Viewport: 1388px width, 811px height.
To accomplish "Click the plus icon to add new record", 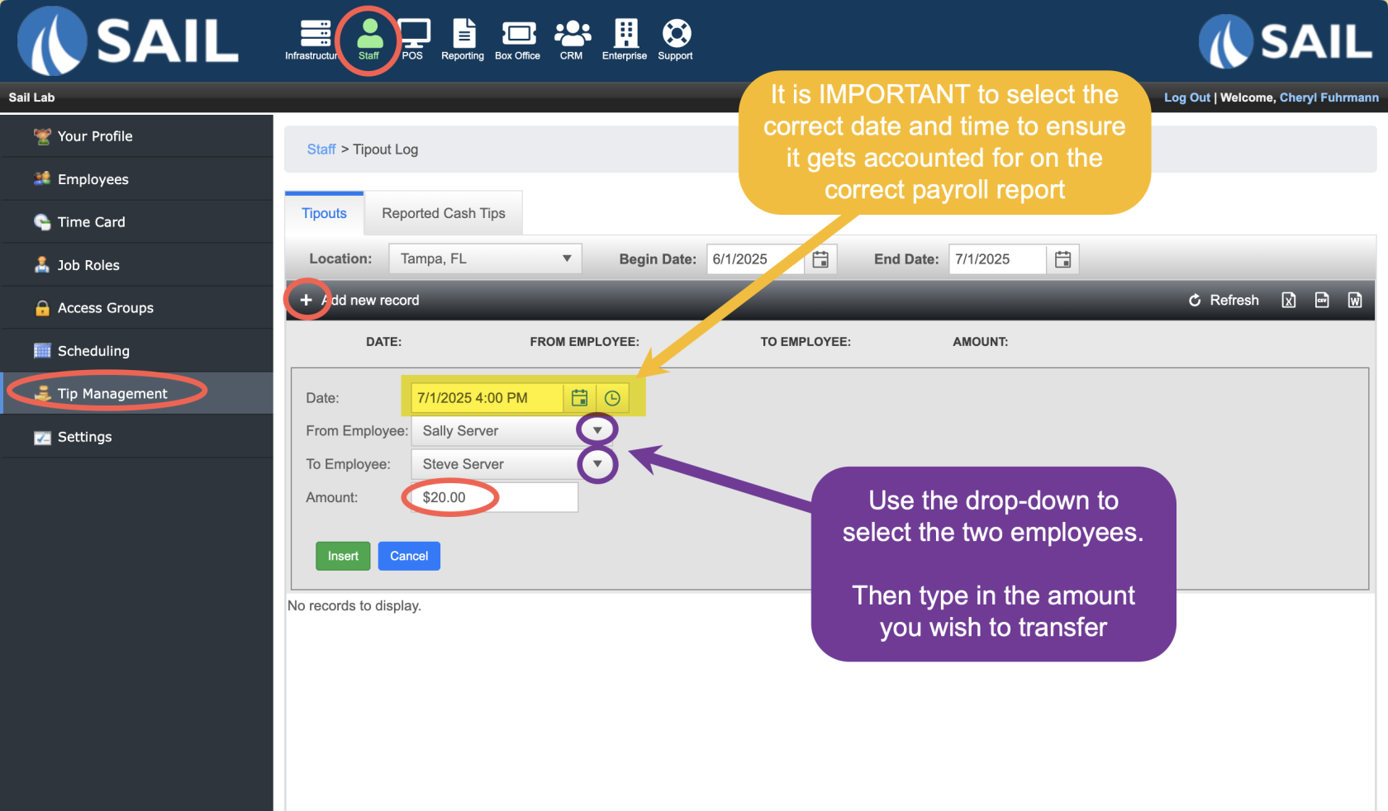I will point(306,300).
